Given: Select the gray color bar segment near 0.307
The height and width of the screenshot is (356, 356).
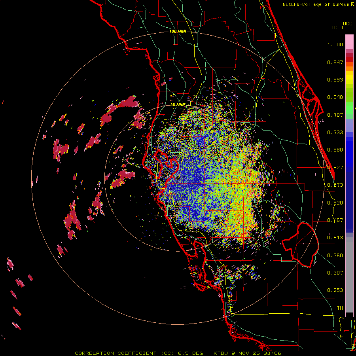Looking at the screenshot, I should pos(349,275).
